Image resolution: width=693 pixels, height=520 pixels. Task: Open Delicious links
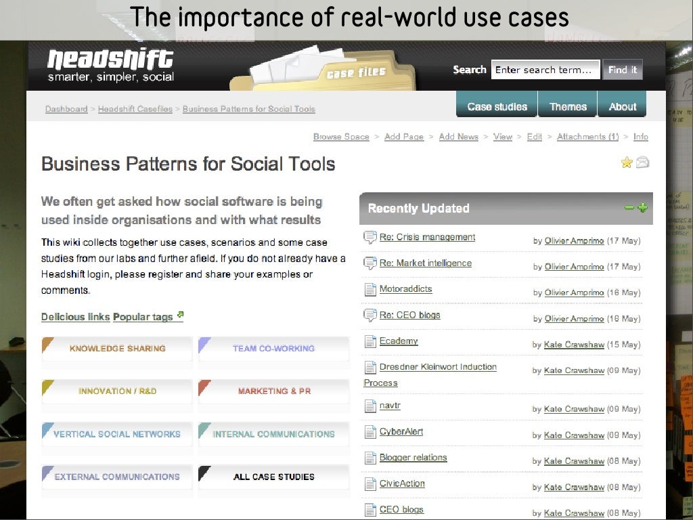tap(76, 317)
